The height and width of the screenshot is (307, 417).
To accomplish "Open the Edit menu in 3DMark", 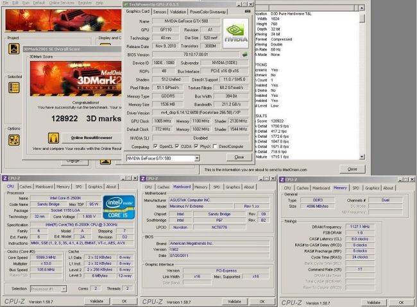I will (x=15, y=3).
